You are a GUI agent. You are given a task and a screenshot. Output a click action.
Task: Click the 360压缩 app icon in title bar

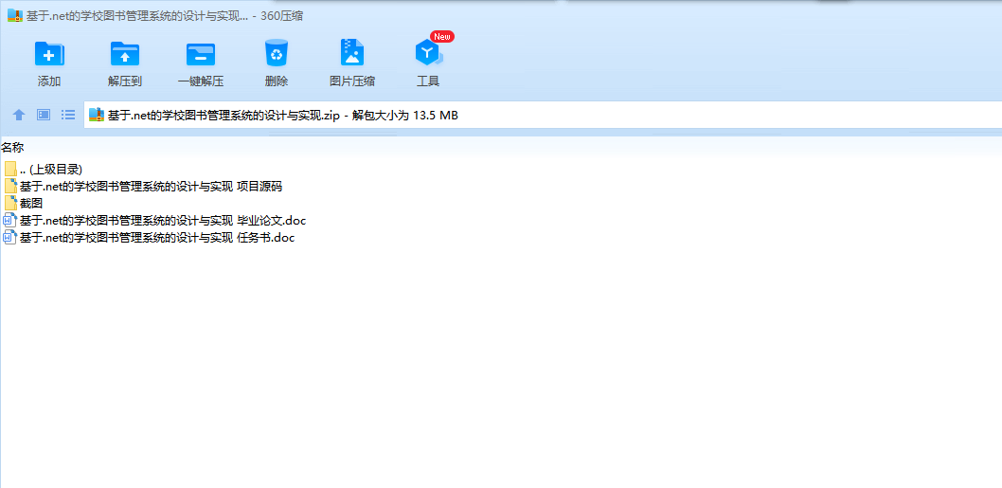coord(15,16)
